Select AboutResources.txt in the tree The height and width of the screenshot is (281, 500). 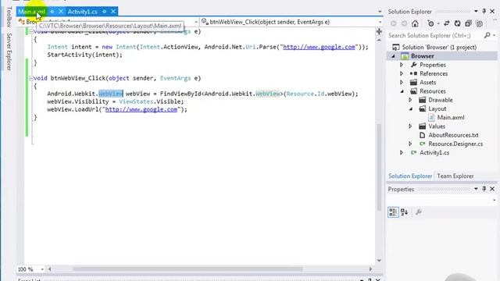tap(453, 135)
